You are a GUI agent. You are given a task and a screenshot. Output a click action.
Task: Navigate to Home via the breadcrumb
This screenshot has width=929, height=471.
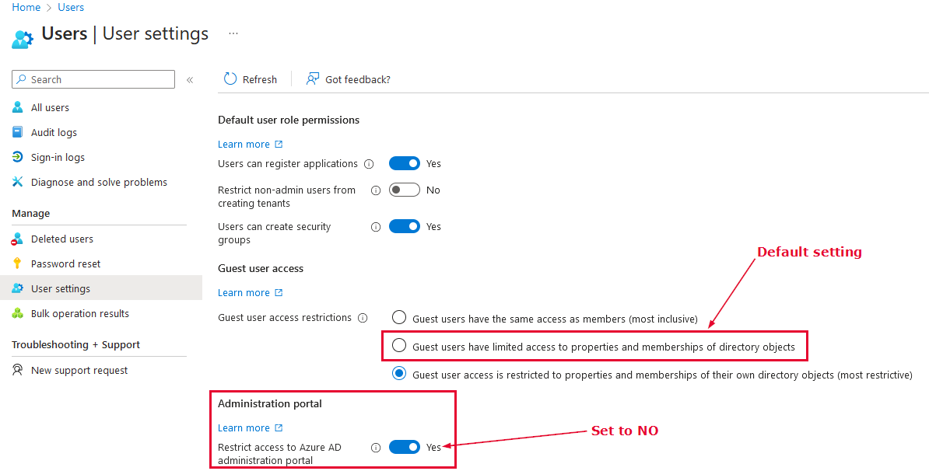[26, 7]
